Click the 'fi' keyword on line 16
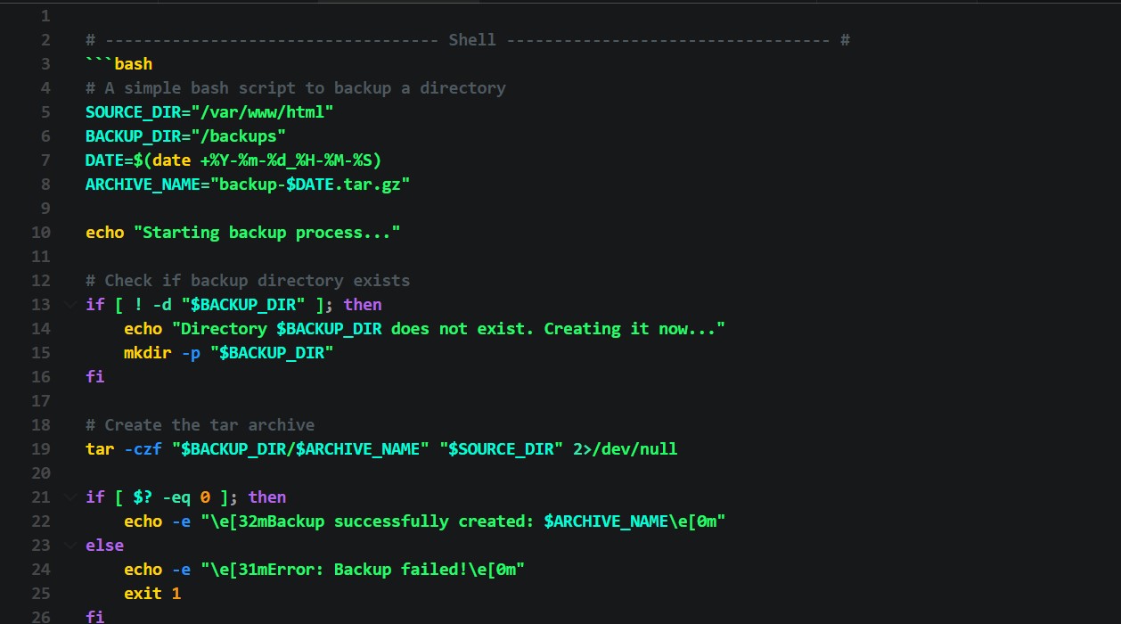This screenshot has height=624, width=1121. [95, 377]
